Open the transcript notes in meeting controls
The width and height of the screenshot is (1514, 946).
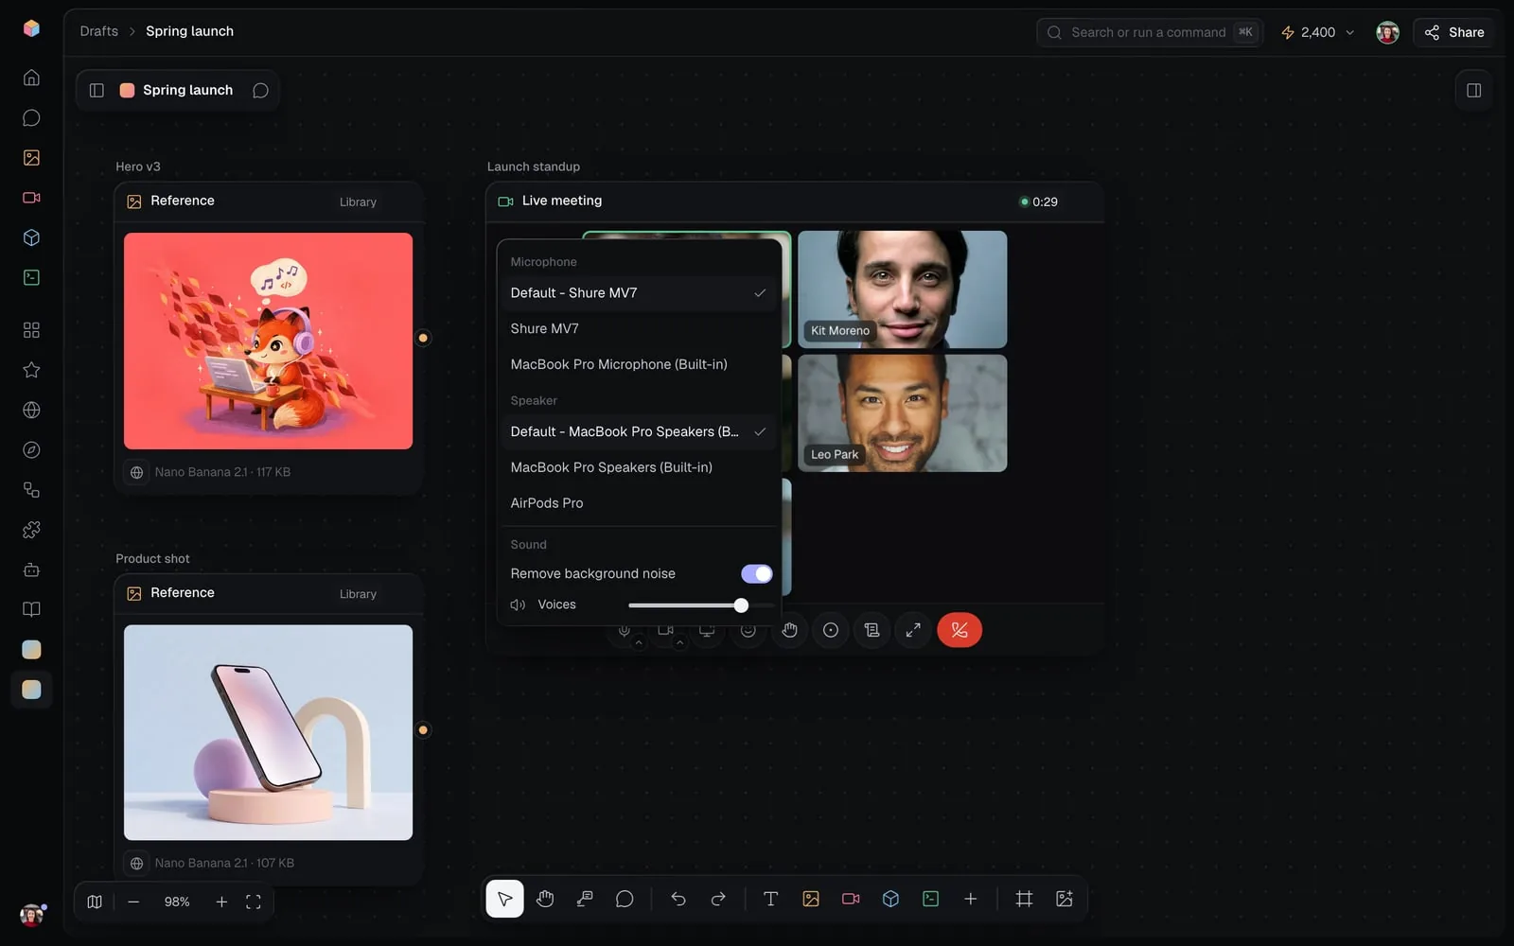[x=871, y=630]
